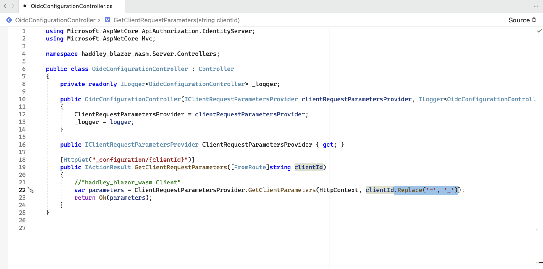
Task: Click line number 10 in the gutter
Action: (x=22, y=99)
